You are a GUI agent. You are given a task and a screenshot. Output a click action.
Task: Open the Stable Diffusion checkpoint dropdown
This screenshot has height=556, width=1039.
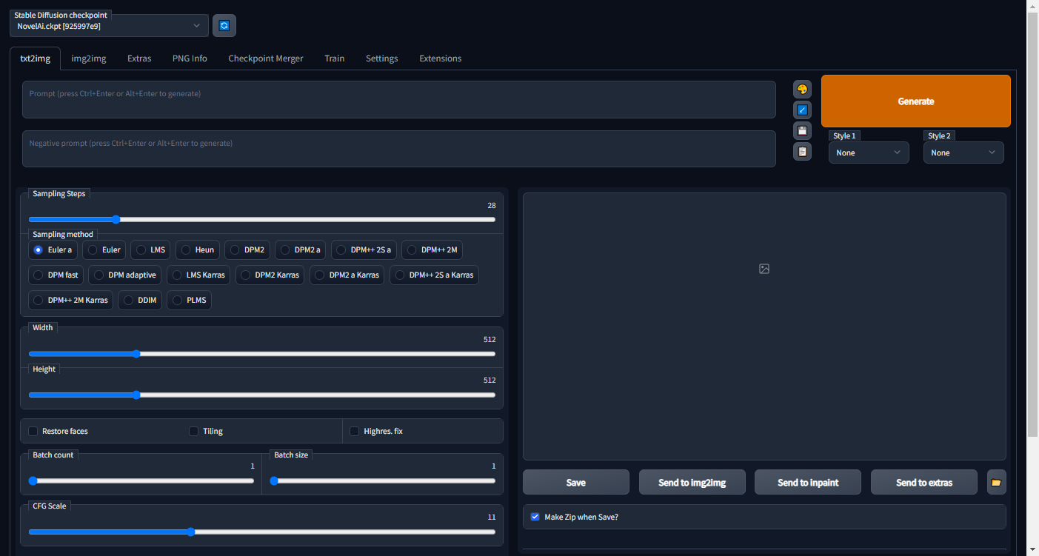(109, 26)
